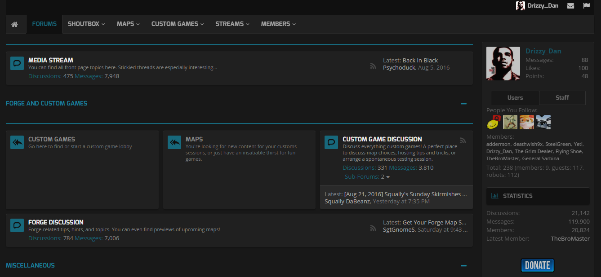This screenshot has height=277, width=601.
Task: Open the Streams navigation dropdown
Action: pos(232,24)
